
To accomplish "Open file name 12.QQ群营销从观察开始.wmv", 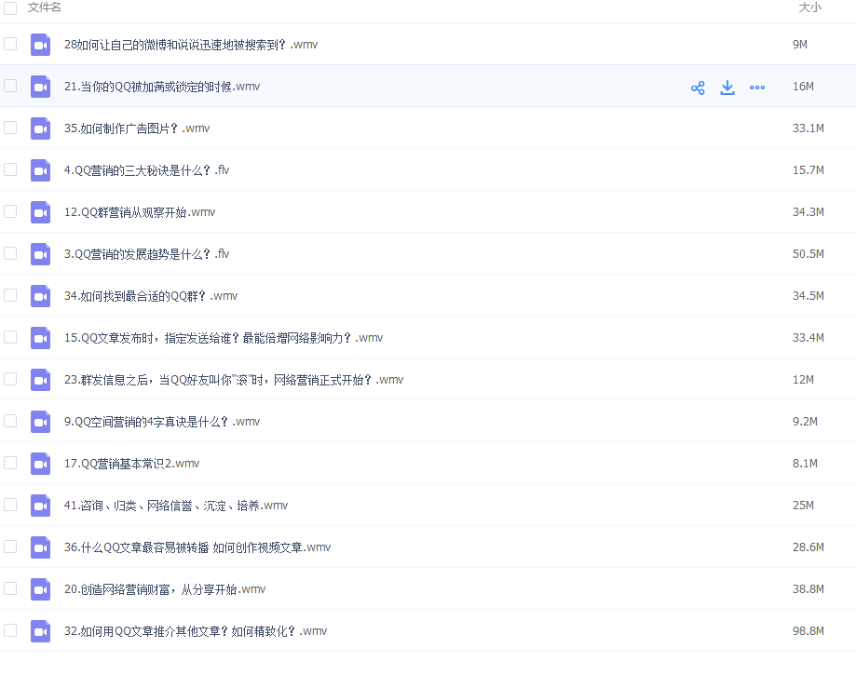I will click(x=140, y=212).
